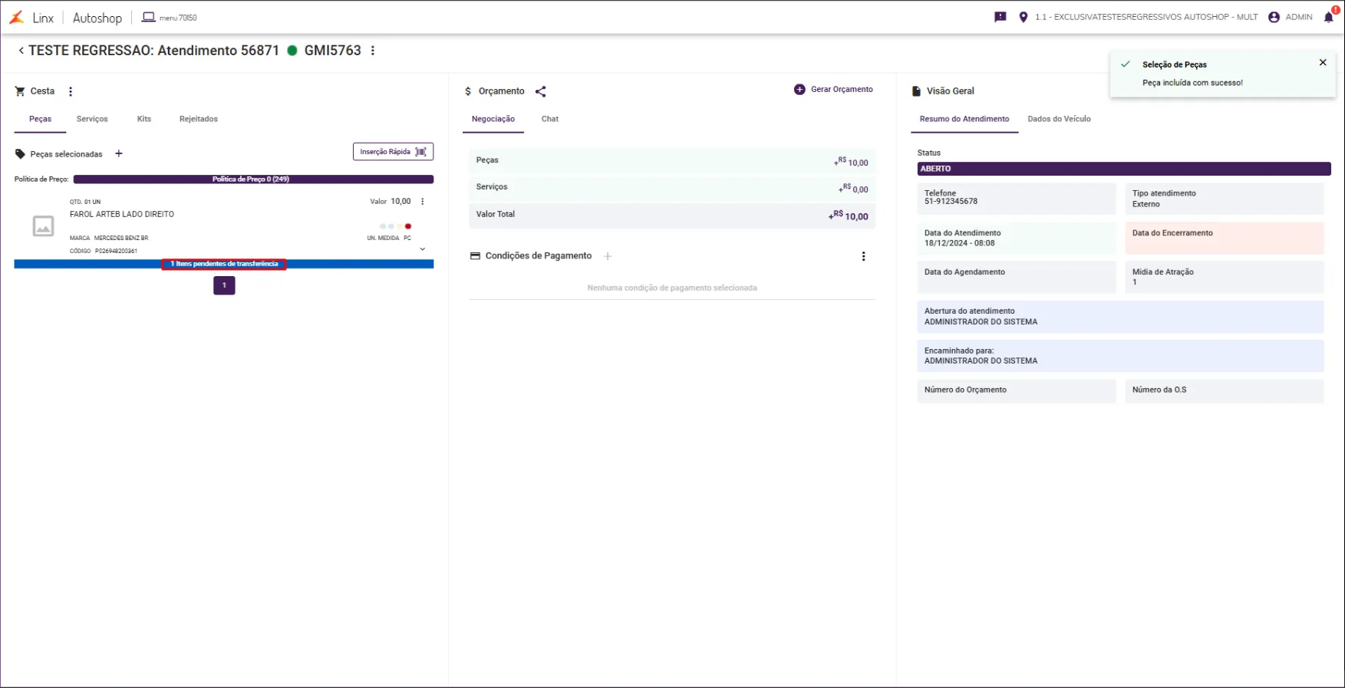1345x688 pixels.
Task: Open Atendimento title three-dot menu
Action: pos(373,51)
